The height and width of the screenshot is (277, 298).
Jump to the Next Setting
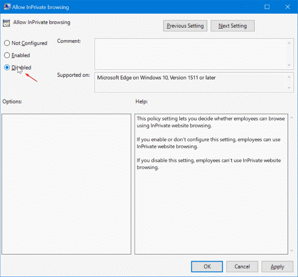point(232,26)
